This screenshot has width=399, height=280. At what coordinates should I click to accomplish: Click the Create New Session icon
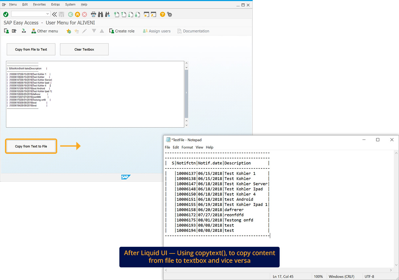point(146,14)
